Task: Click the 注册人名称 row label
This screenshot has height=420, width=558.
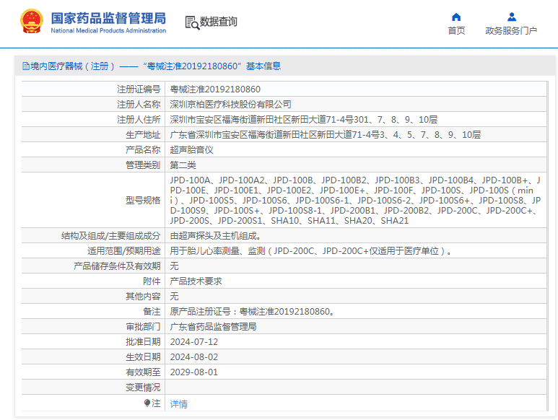Action: [x=139, y=104]
